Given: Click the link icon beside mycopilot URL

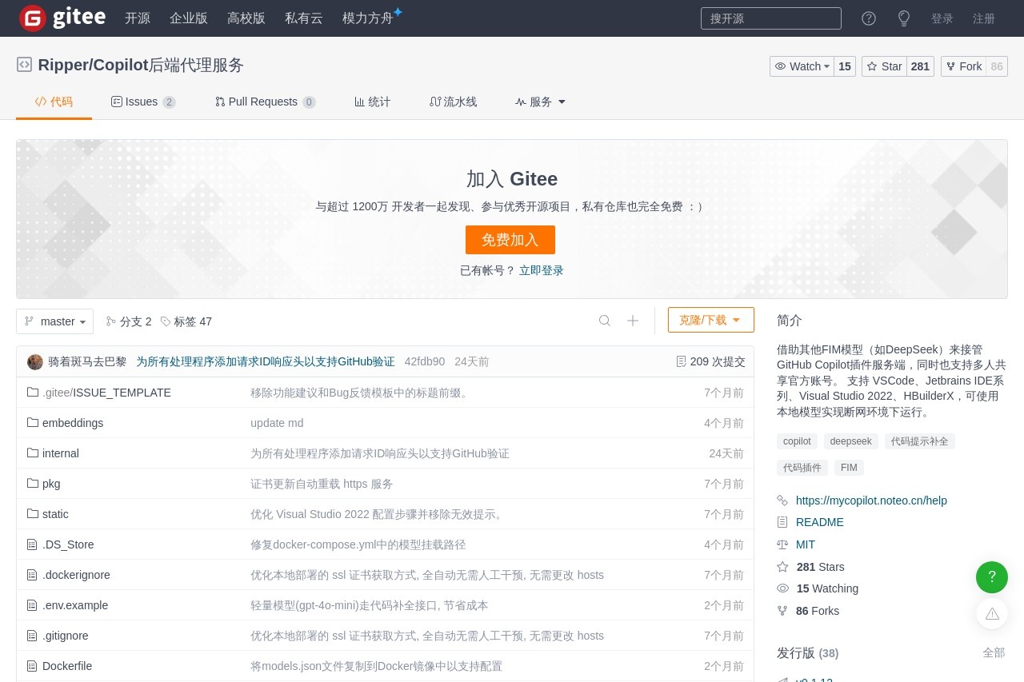Looking at the screenshot, I should [x=782, y=501].
